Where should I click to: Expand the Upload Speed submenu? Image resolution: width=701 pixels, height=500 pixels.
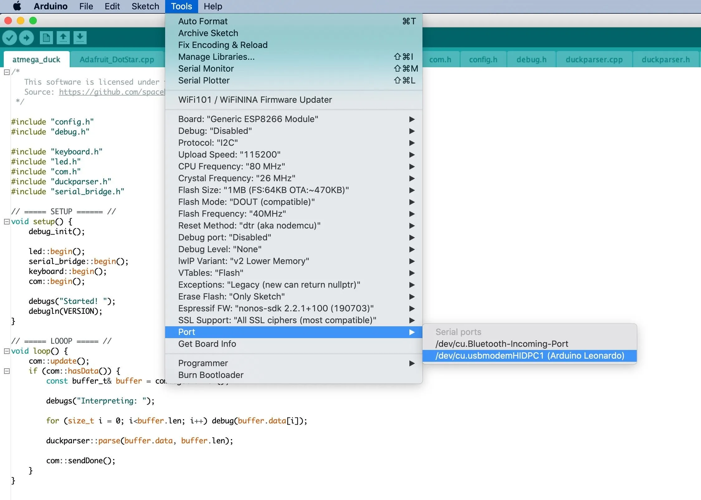294,155
